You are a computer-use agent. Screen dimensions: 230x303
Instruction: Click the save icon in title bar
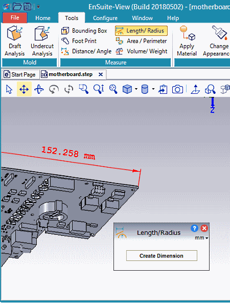click(27, 7)
